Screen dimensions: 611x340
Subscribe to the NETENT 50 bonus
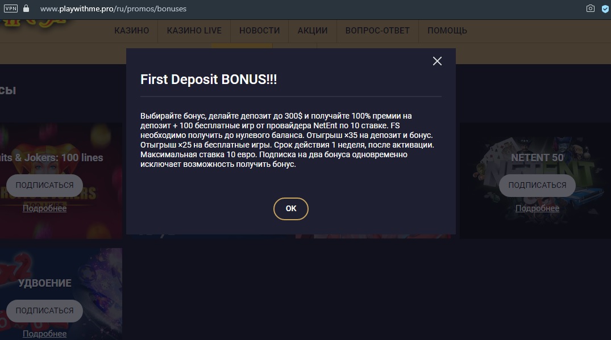point(537,185)
